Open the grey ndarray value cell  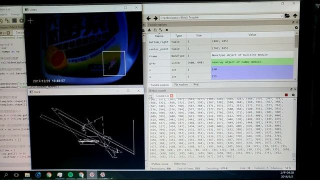click(252, 62)
